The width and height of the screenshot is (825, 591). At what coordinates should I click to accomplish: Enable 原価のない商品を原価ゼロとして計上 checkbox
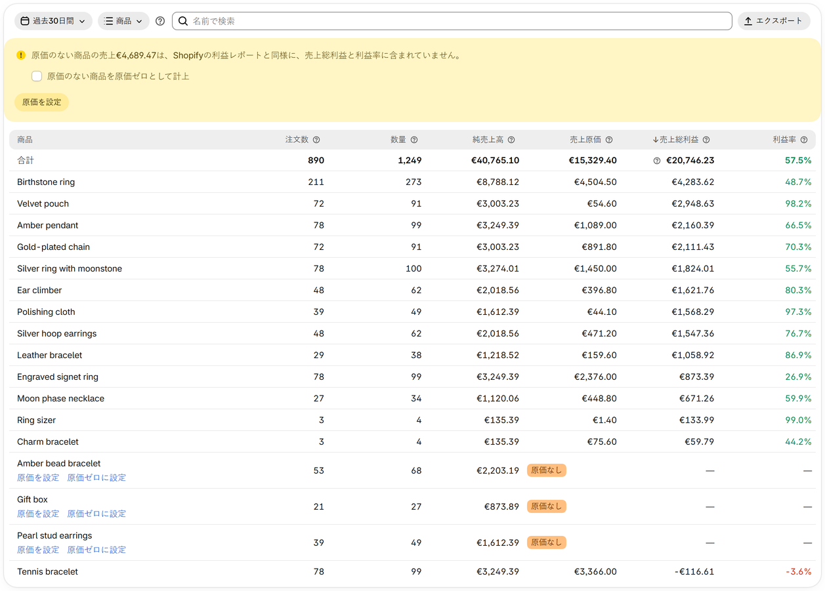point(37,76)
